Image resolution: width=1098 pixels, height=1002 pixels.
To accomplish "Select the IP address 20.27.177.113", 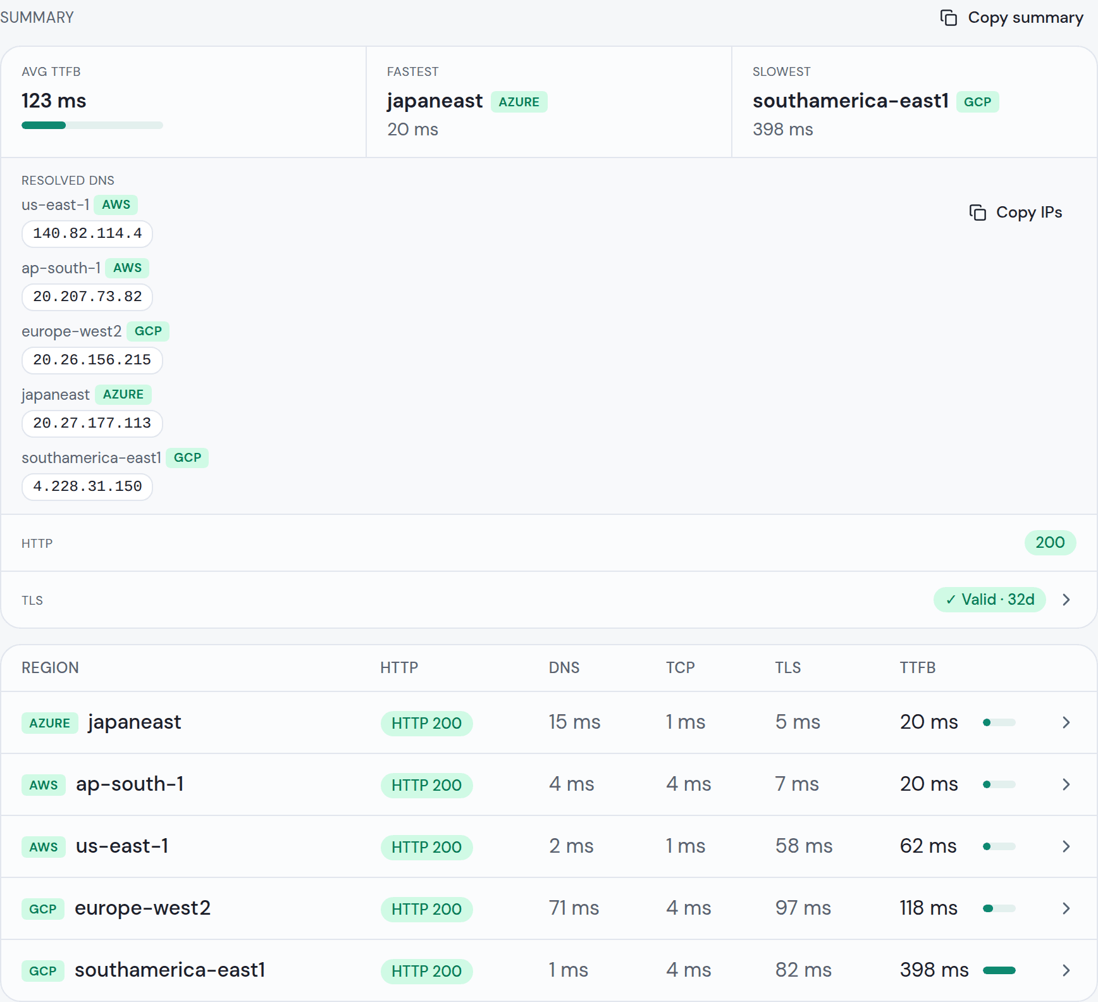I will [92, 423].
